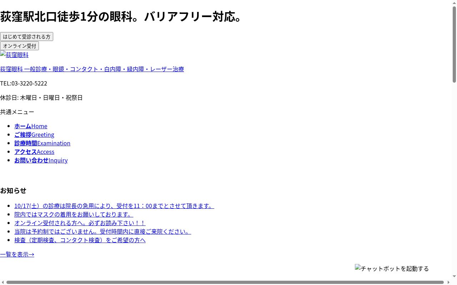Click the はじめて受診される方 button
Screen dimensions: 457x285
point(26,37)
